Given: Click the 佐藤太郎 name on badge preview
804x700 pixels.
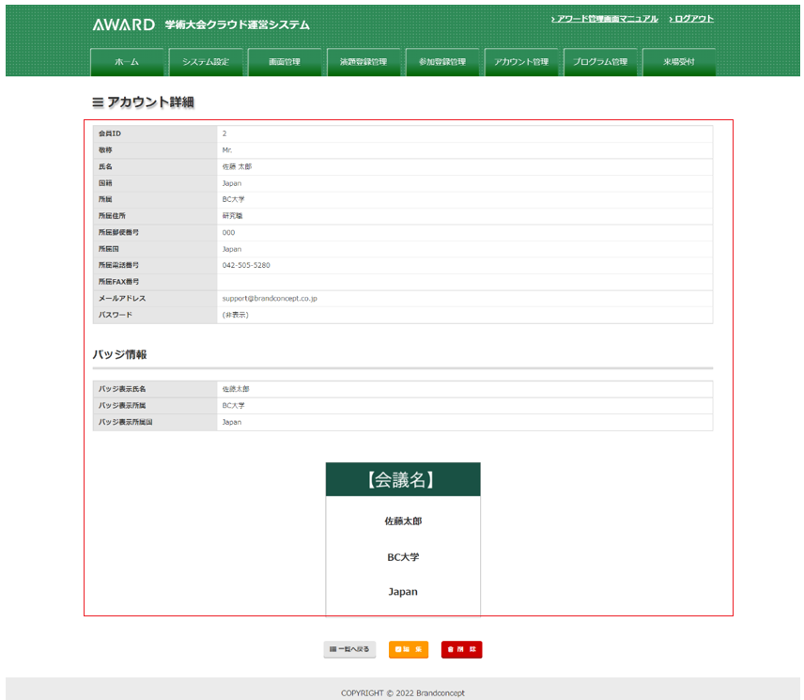Looking at the screenshot, I should point(403,521).
